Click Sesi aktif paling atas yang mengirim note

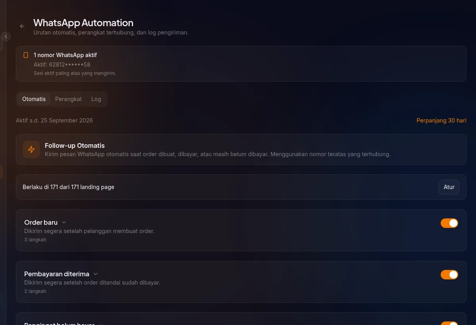pyautogui.click(x=75, y=73)
